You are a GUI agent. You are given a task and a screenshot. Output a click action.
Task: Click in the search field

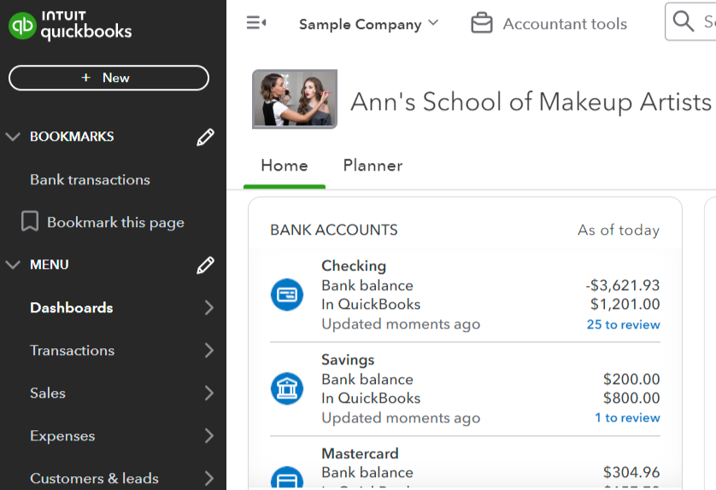(x=690, y=21)
